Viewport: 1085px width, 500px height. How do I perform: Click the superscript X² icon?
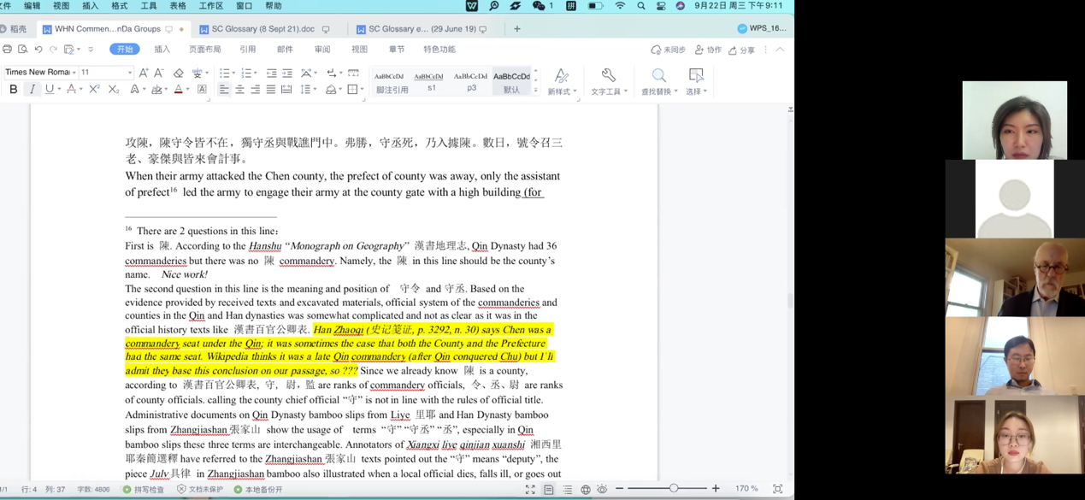[x=94, y=89]
